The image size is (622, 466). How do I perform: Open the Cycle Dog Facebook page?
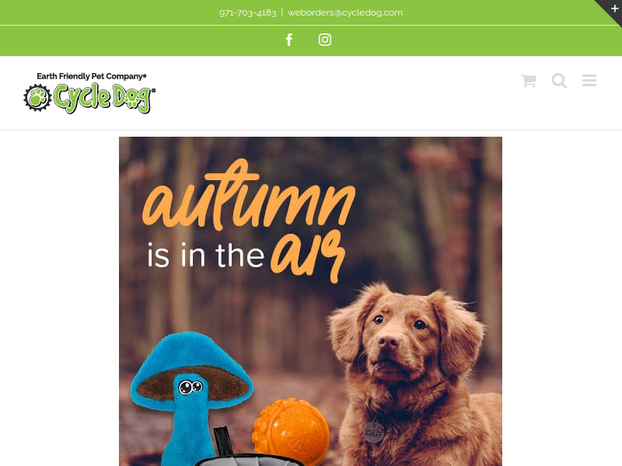[x=289, y=40]
